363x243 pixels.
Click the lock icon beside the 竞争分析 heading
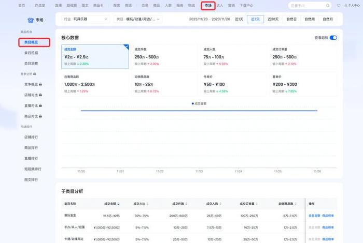coord(35,74)
